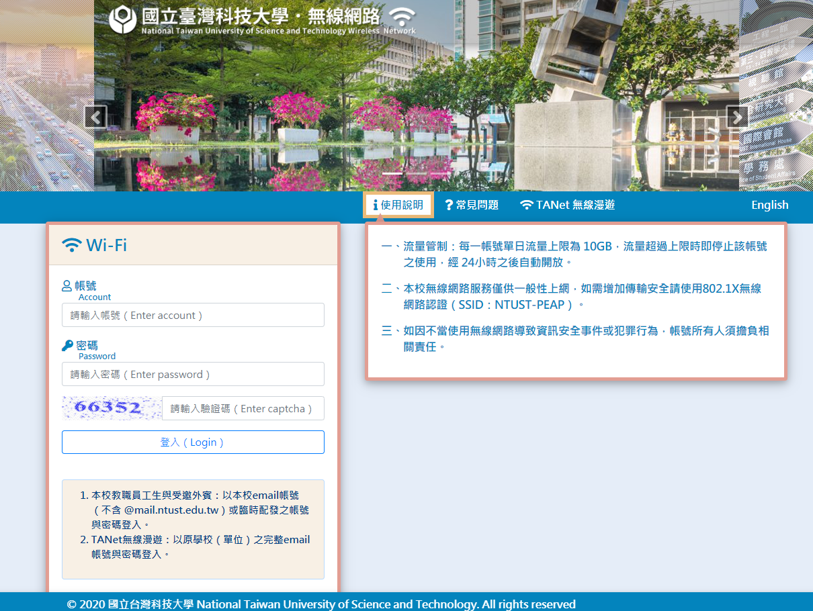Viewport: 813px width, 611px height.
Task: Click the Wi-Fi heading text in login panel
Action: (106, 244)
